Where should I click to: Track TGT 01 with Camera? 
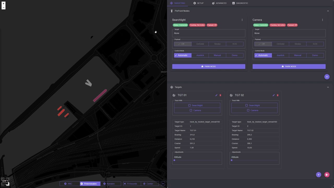pos(197,110)
